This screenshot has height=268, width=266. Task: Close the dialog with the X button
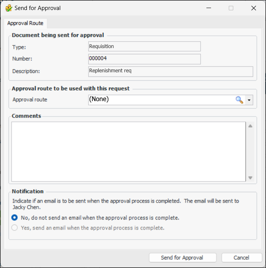(253, 8)
